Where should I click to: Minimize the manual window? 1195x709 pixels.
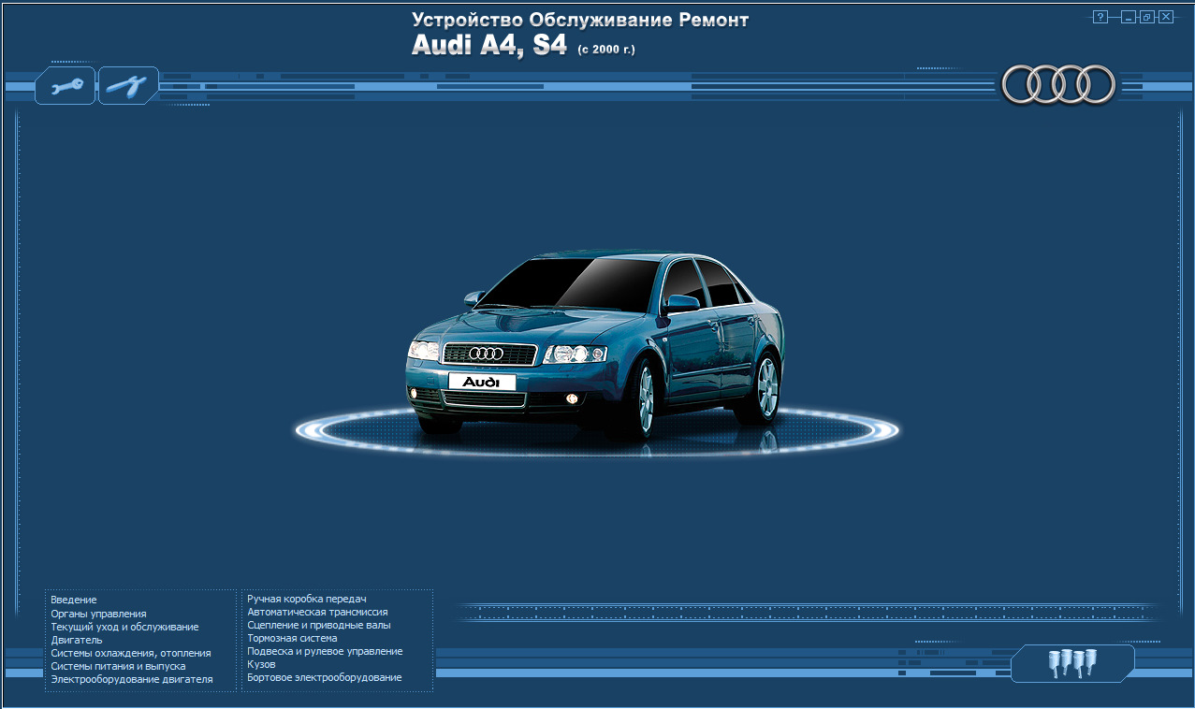pos(1129,17)
